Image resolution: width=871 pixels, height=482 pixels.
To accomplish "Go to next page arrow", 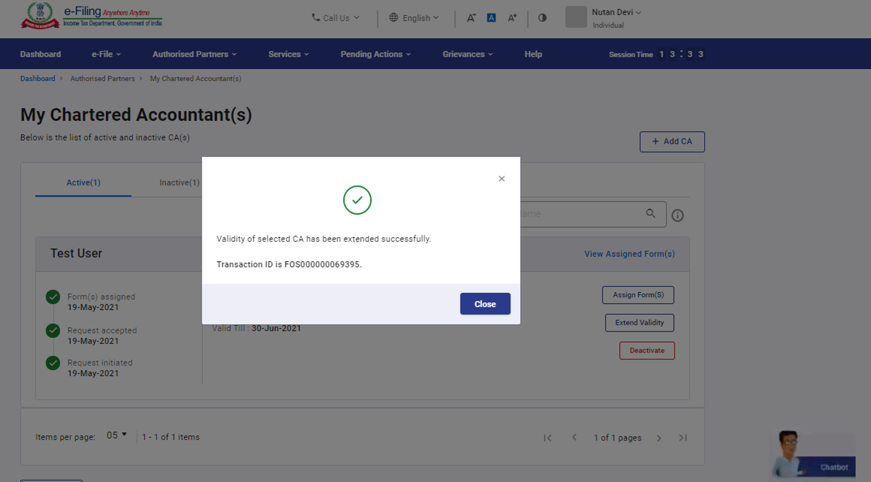I will (x=659, y=438).
